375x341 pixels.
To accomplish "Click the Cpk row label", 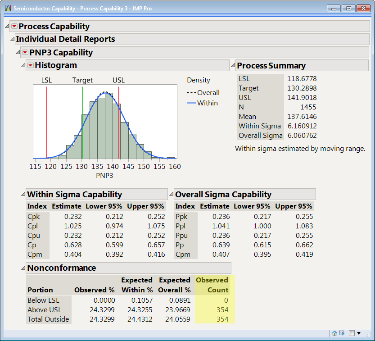I will click(33, 217).
